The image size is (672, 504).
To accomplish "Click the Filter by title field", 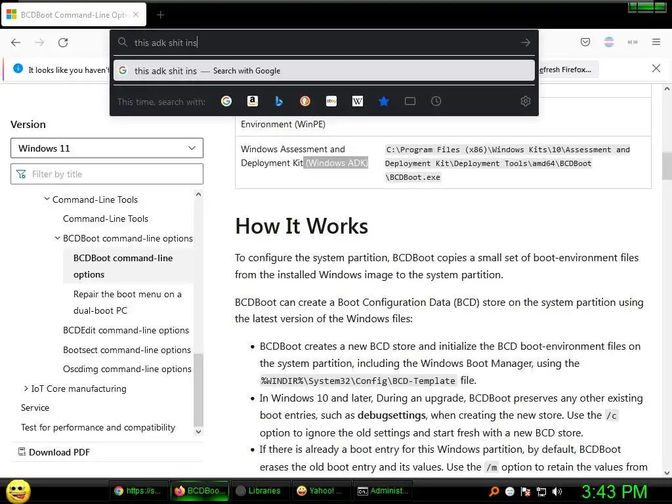I will pyautogui.click(x=107, y=174).
